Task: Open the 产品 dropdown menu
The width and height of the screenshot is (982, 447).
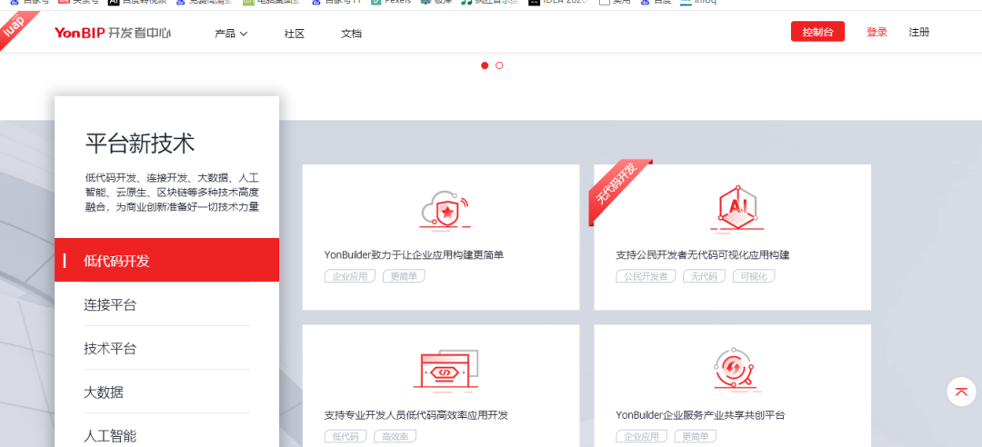Action: pyautogui.click(x=231, y=34)
